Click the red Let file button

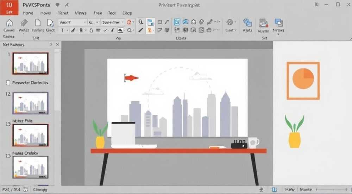(x=9, y=8)
